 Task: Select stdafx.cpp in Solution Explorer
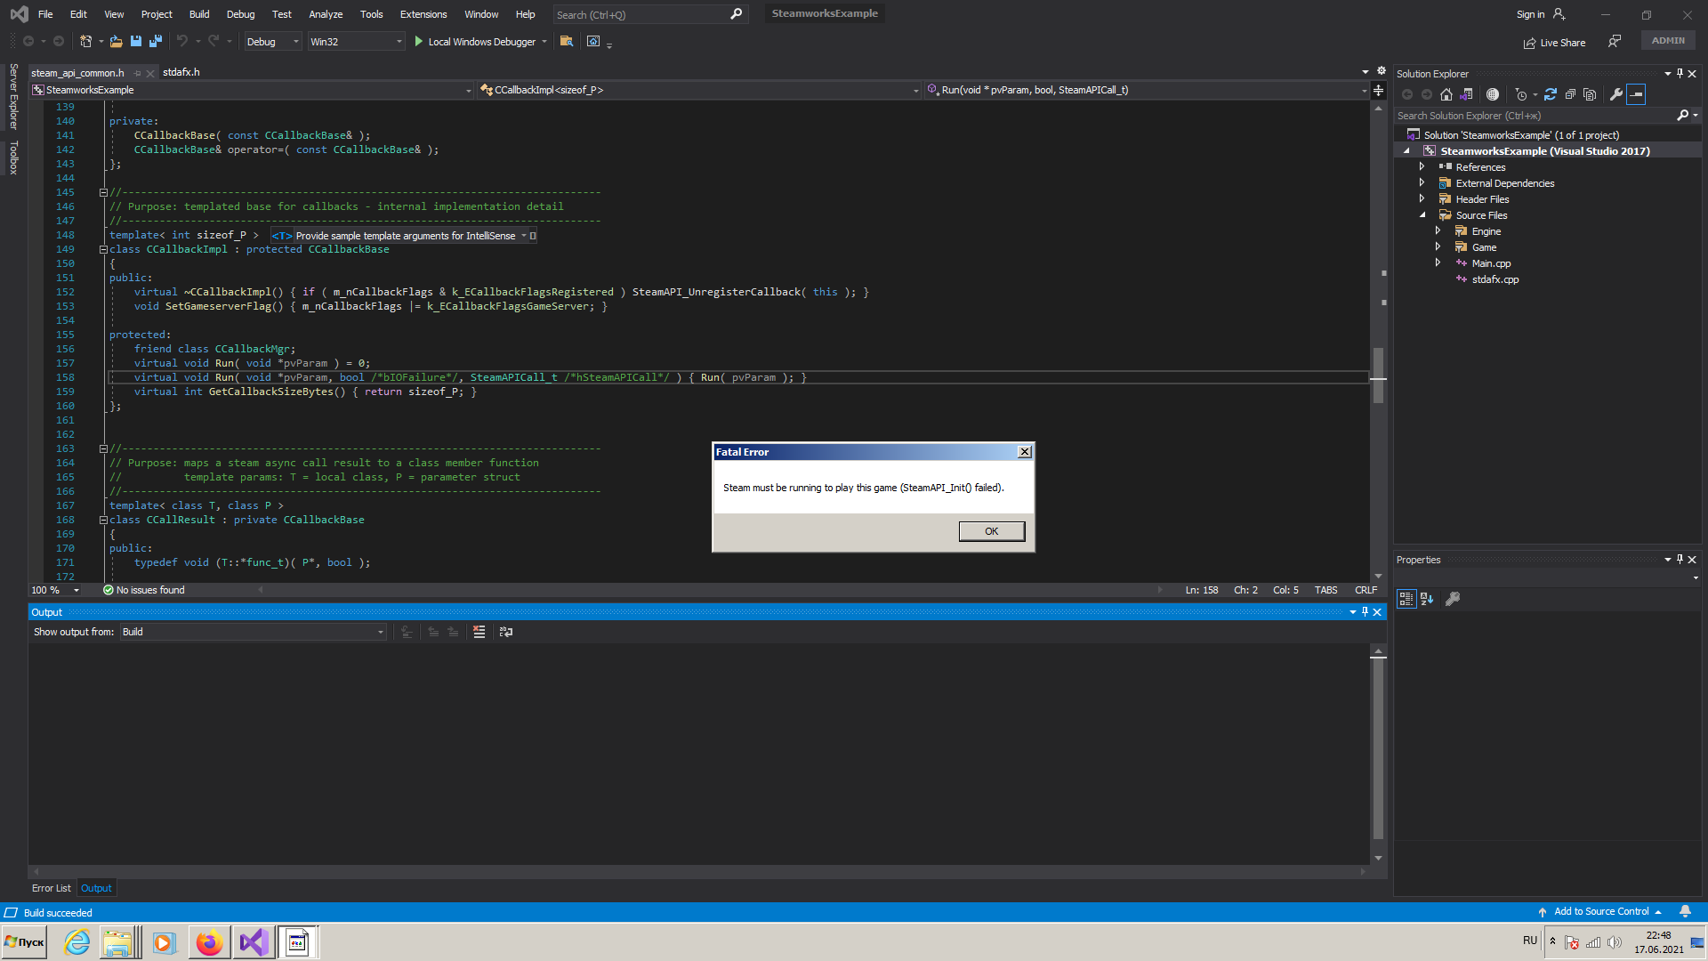1494,279
